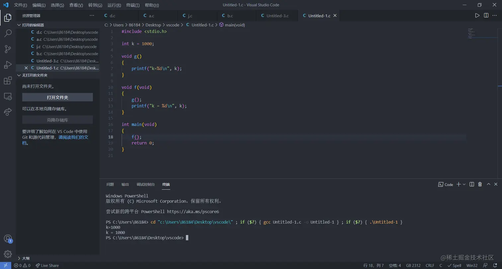Open the terminal launch profile dropdown
The image size is (502, 269).
click(x=464, y=184)
